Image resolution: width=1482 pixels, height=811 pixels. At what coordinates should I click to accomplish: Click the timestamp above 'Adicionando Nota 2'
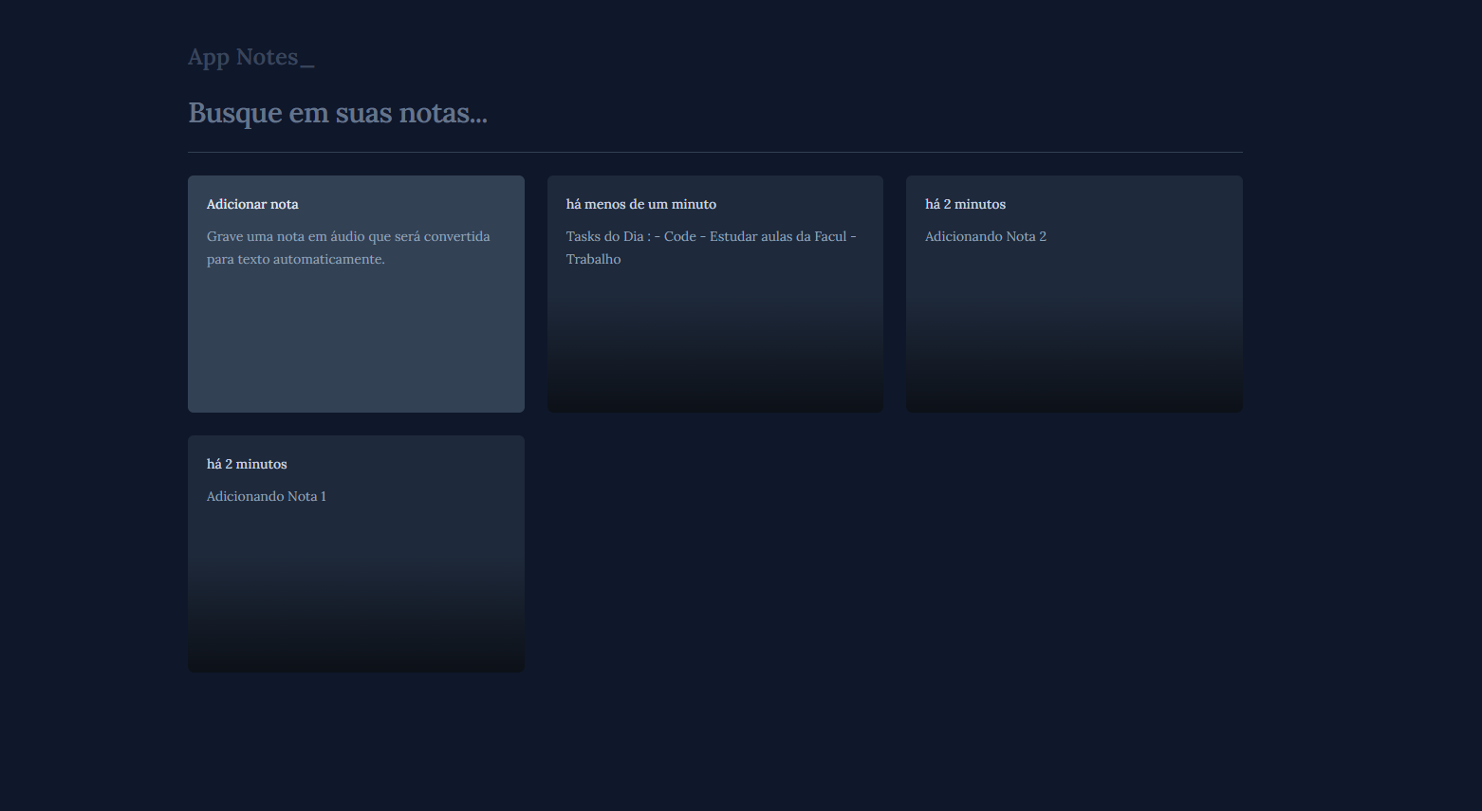click(x=965, y=204)
